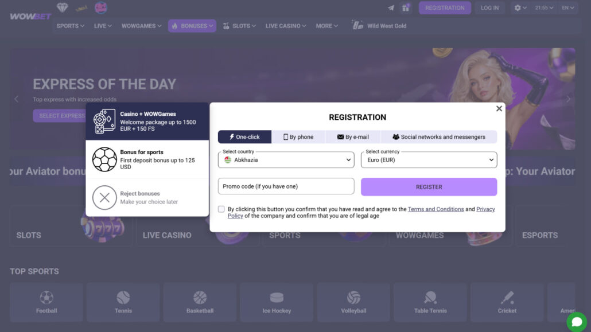
Task: Close the registration dialog
Action: tap(499, 108)
